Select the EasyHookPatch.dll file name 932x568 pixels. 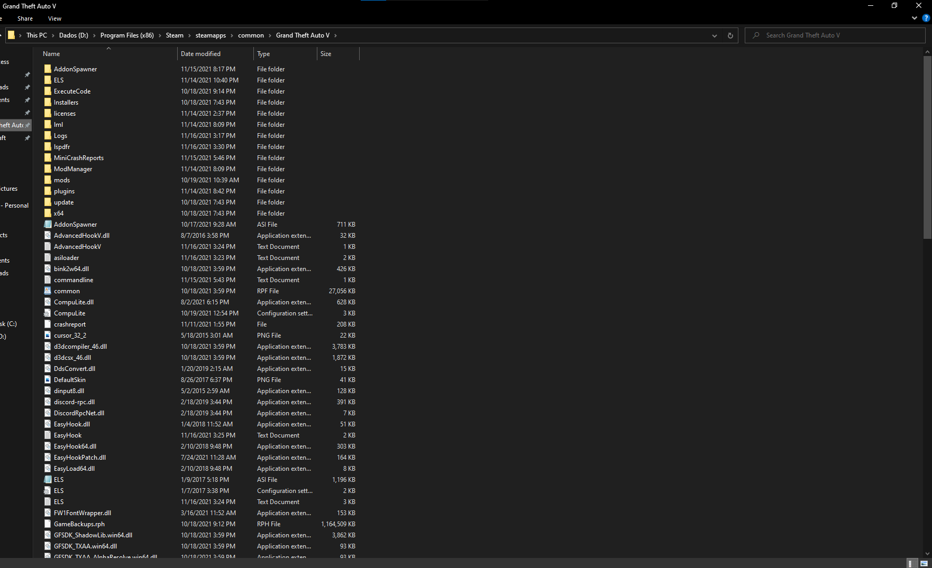(x=80, y=458)
